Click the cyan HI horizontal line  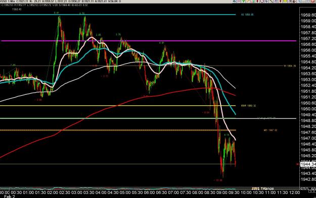pyautogui.click(x=118, y=15)
